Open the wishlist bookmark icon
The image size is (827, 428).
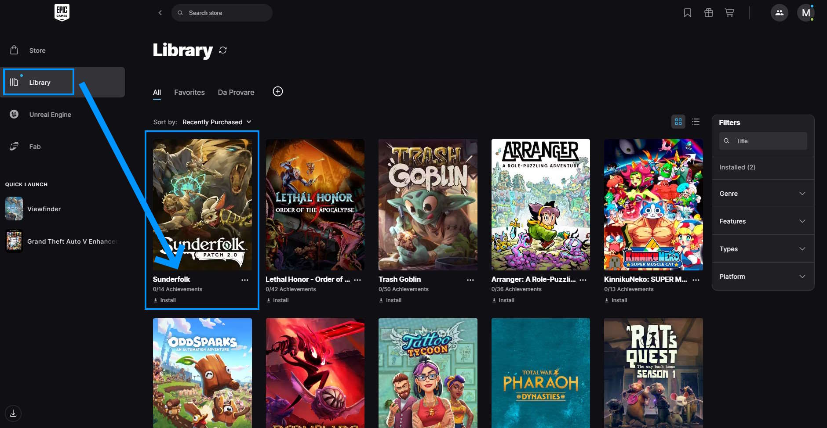pos(688,13)
